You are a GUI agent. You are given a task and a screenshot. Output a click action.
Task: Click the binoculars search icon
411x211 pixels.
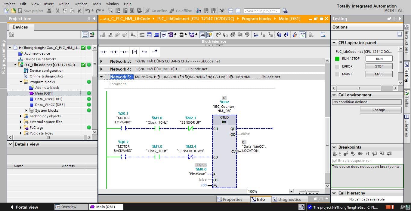click(285, 11)
